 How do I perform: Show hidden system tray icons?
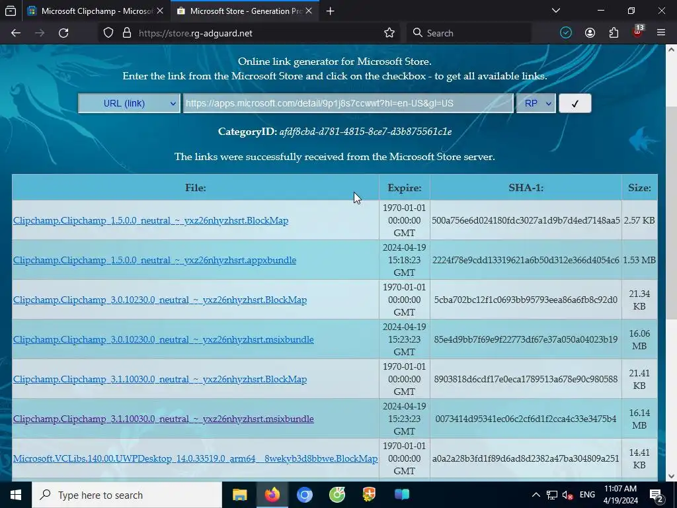point(536,495)
